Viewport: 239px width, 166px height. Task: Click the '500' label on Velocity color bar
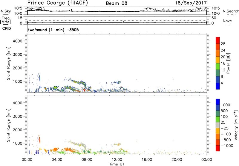click(224, 111)
